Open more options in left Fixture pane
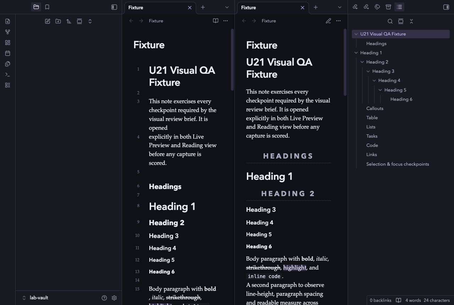This screenshot has width=454, height=305. tap(226, 21)
